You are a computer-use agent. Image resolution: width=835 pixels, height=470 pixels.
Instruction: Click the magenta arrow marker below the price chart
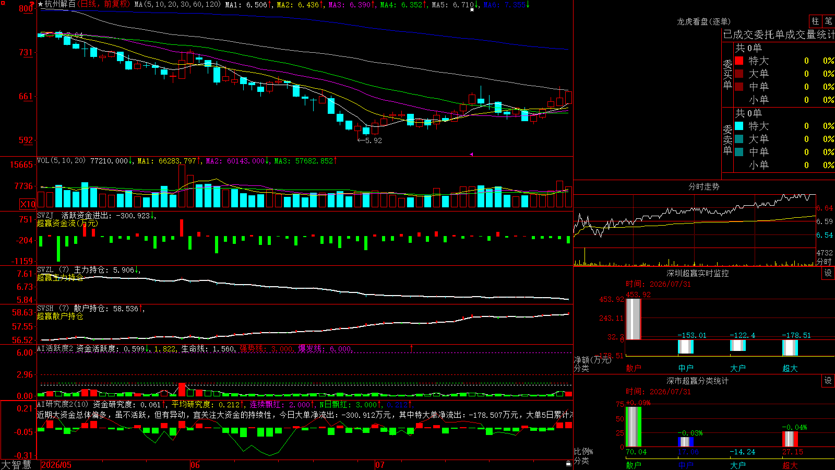tap(471, 154)
